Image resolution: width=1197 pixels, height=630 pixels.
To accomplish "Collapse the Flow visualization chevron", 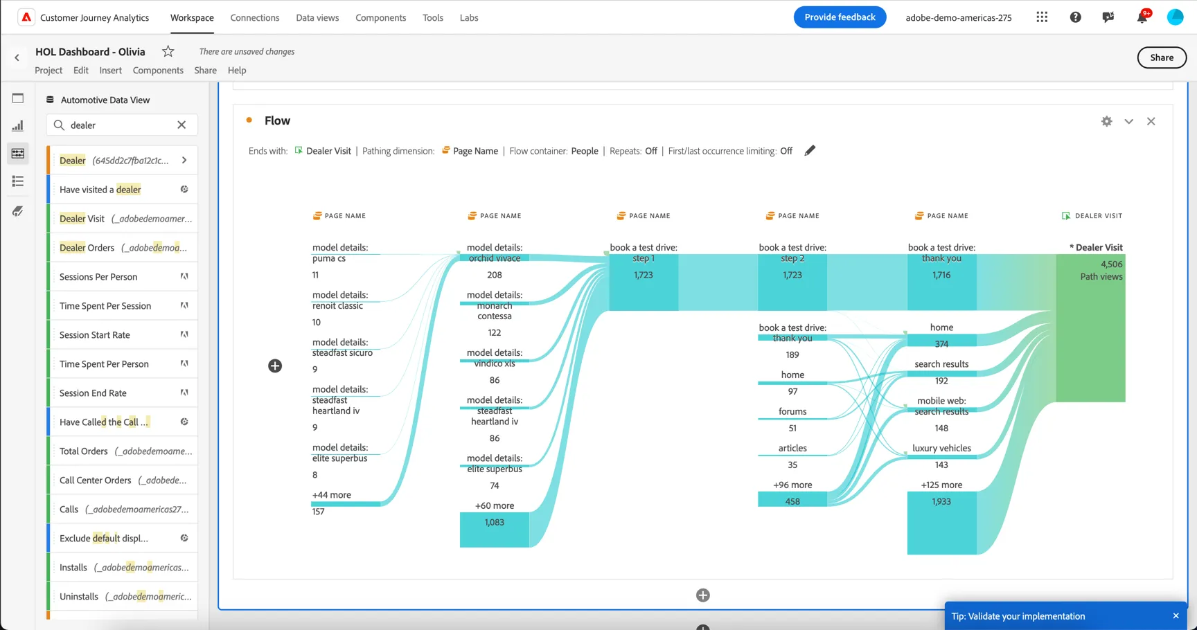I will tap(1129, 121).
